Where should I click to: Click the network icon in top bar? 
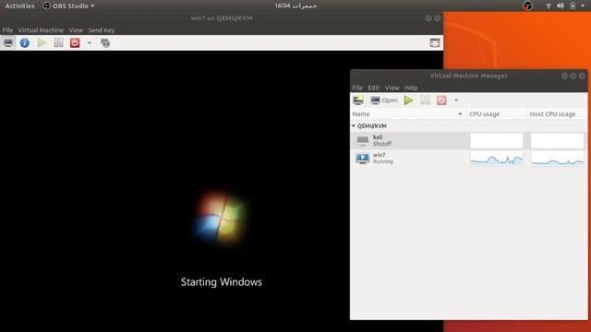point(549,6)
